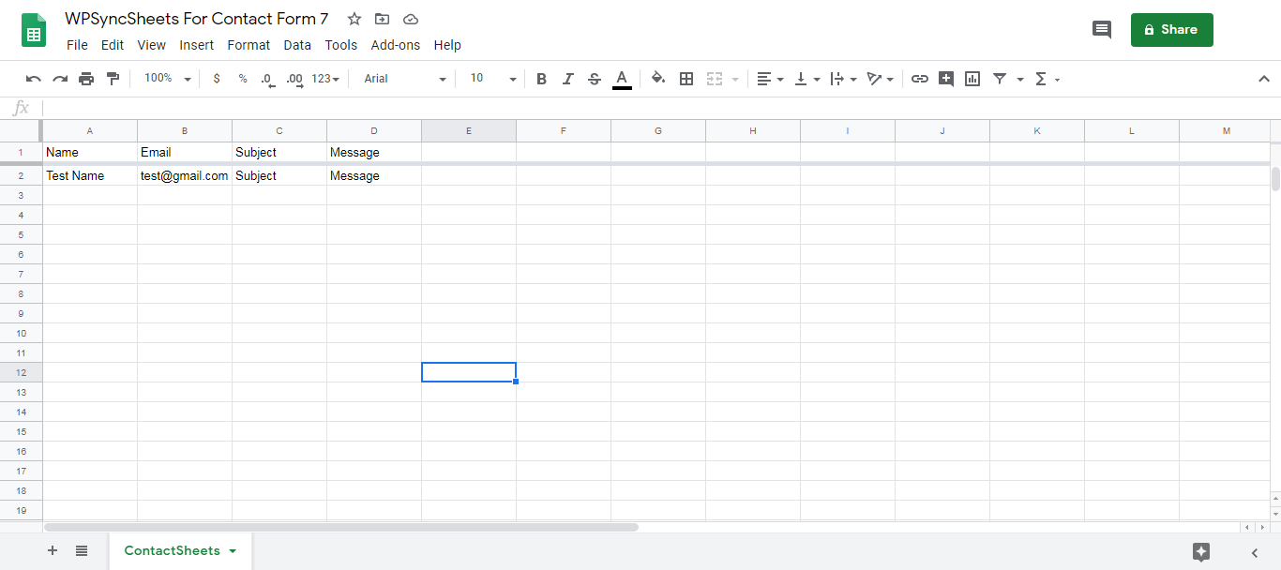Click the formula bar input
Image resolution: width=1281 pixels, height=570 pixels.
tap(660, 108)
